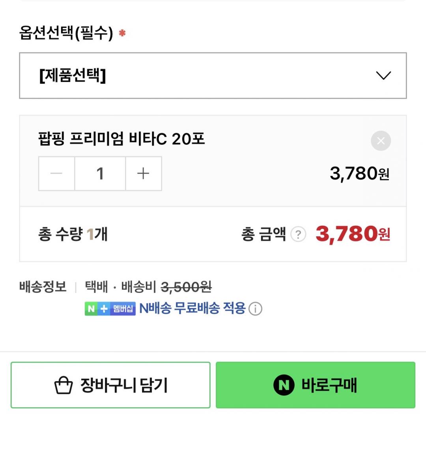Click the N+ 멤버십 badge
The width and height of the screenshot is (426, 455).
tap(110, 309)
